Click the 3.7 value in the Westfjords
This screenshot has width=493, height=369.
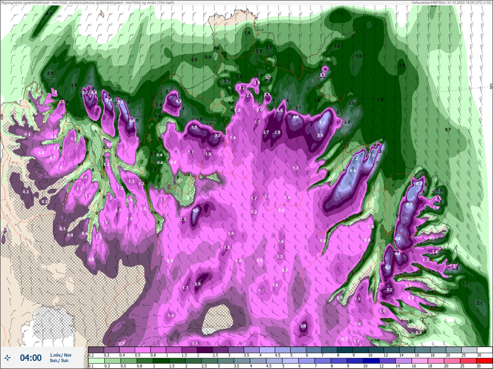point(86,92)
